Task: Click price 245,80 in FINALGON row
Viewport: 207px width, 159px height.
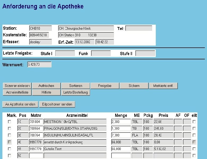Action: (163, 129)
